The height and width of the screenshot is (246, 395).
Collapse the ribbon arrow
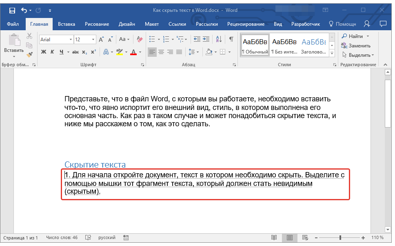pos(386,65)
